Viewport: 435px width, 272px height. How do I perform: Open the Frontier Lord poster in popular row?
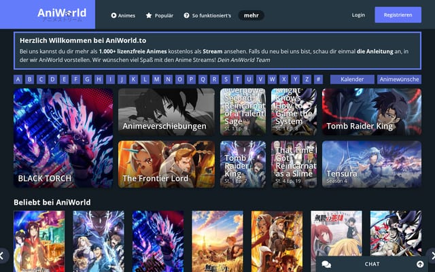[x=277, y=241]
